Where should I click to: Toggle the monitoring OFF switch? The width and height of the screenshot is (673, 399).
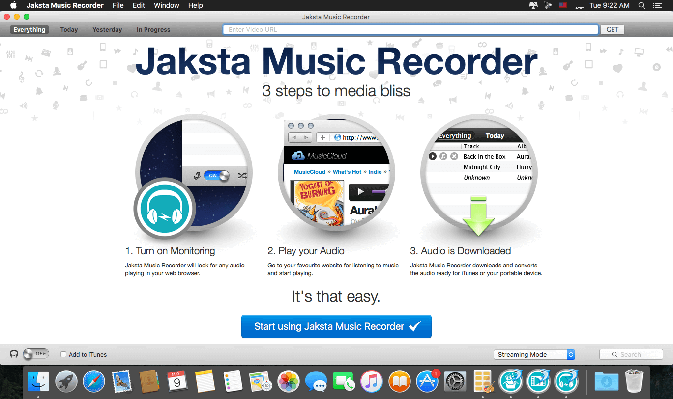tap(36, 354)
